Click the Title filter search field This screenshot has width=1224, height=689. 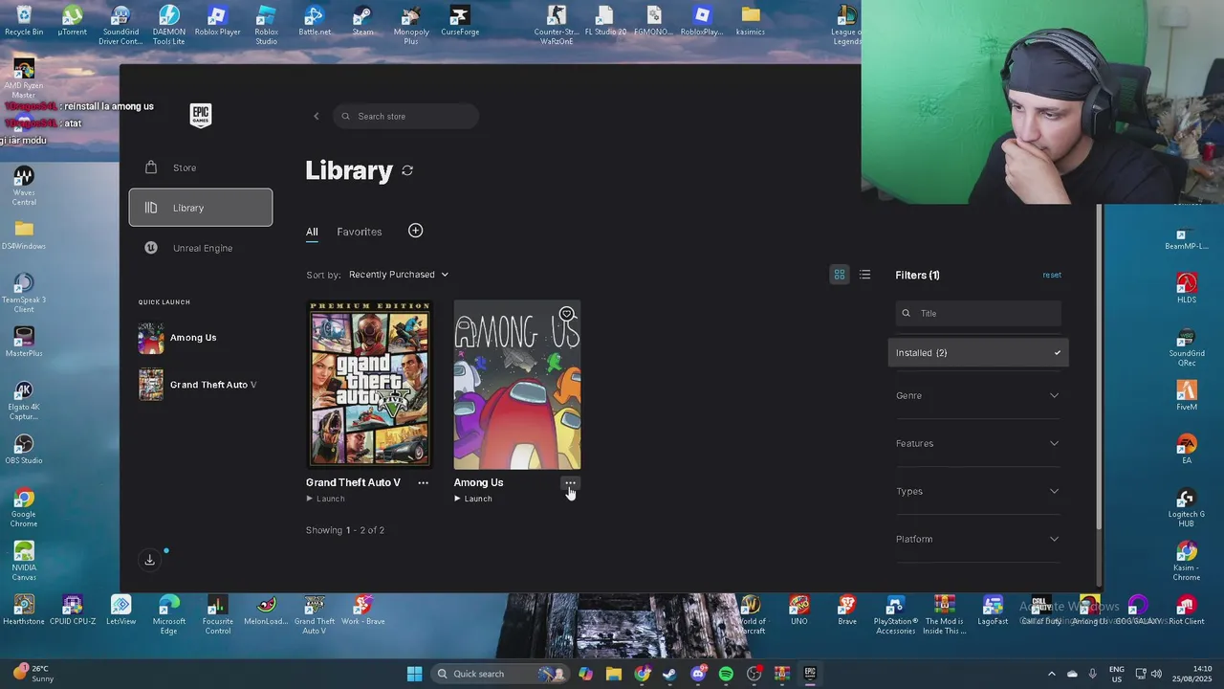point(978,313)
